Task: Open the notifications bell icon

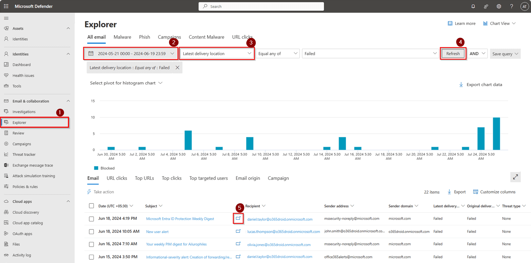Action: point(473,6)
